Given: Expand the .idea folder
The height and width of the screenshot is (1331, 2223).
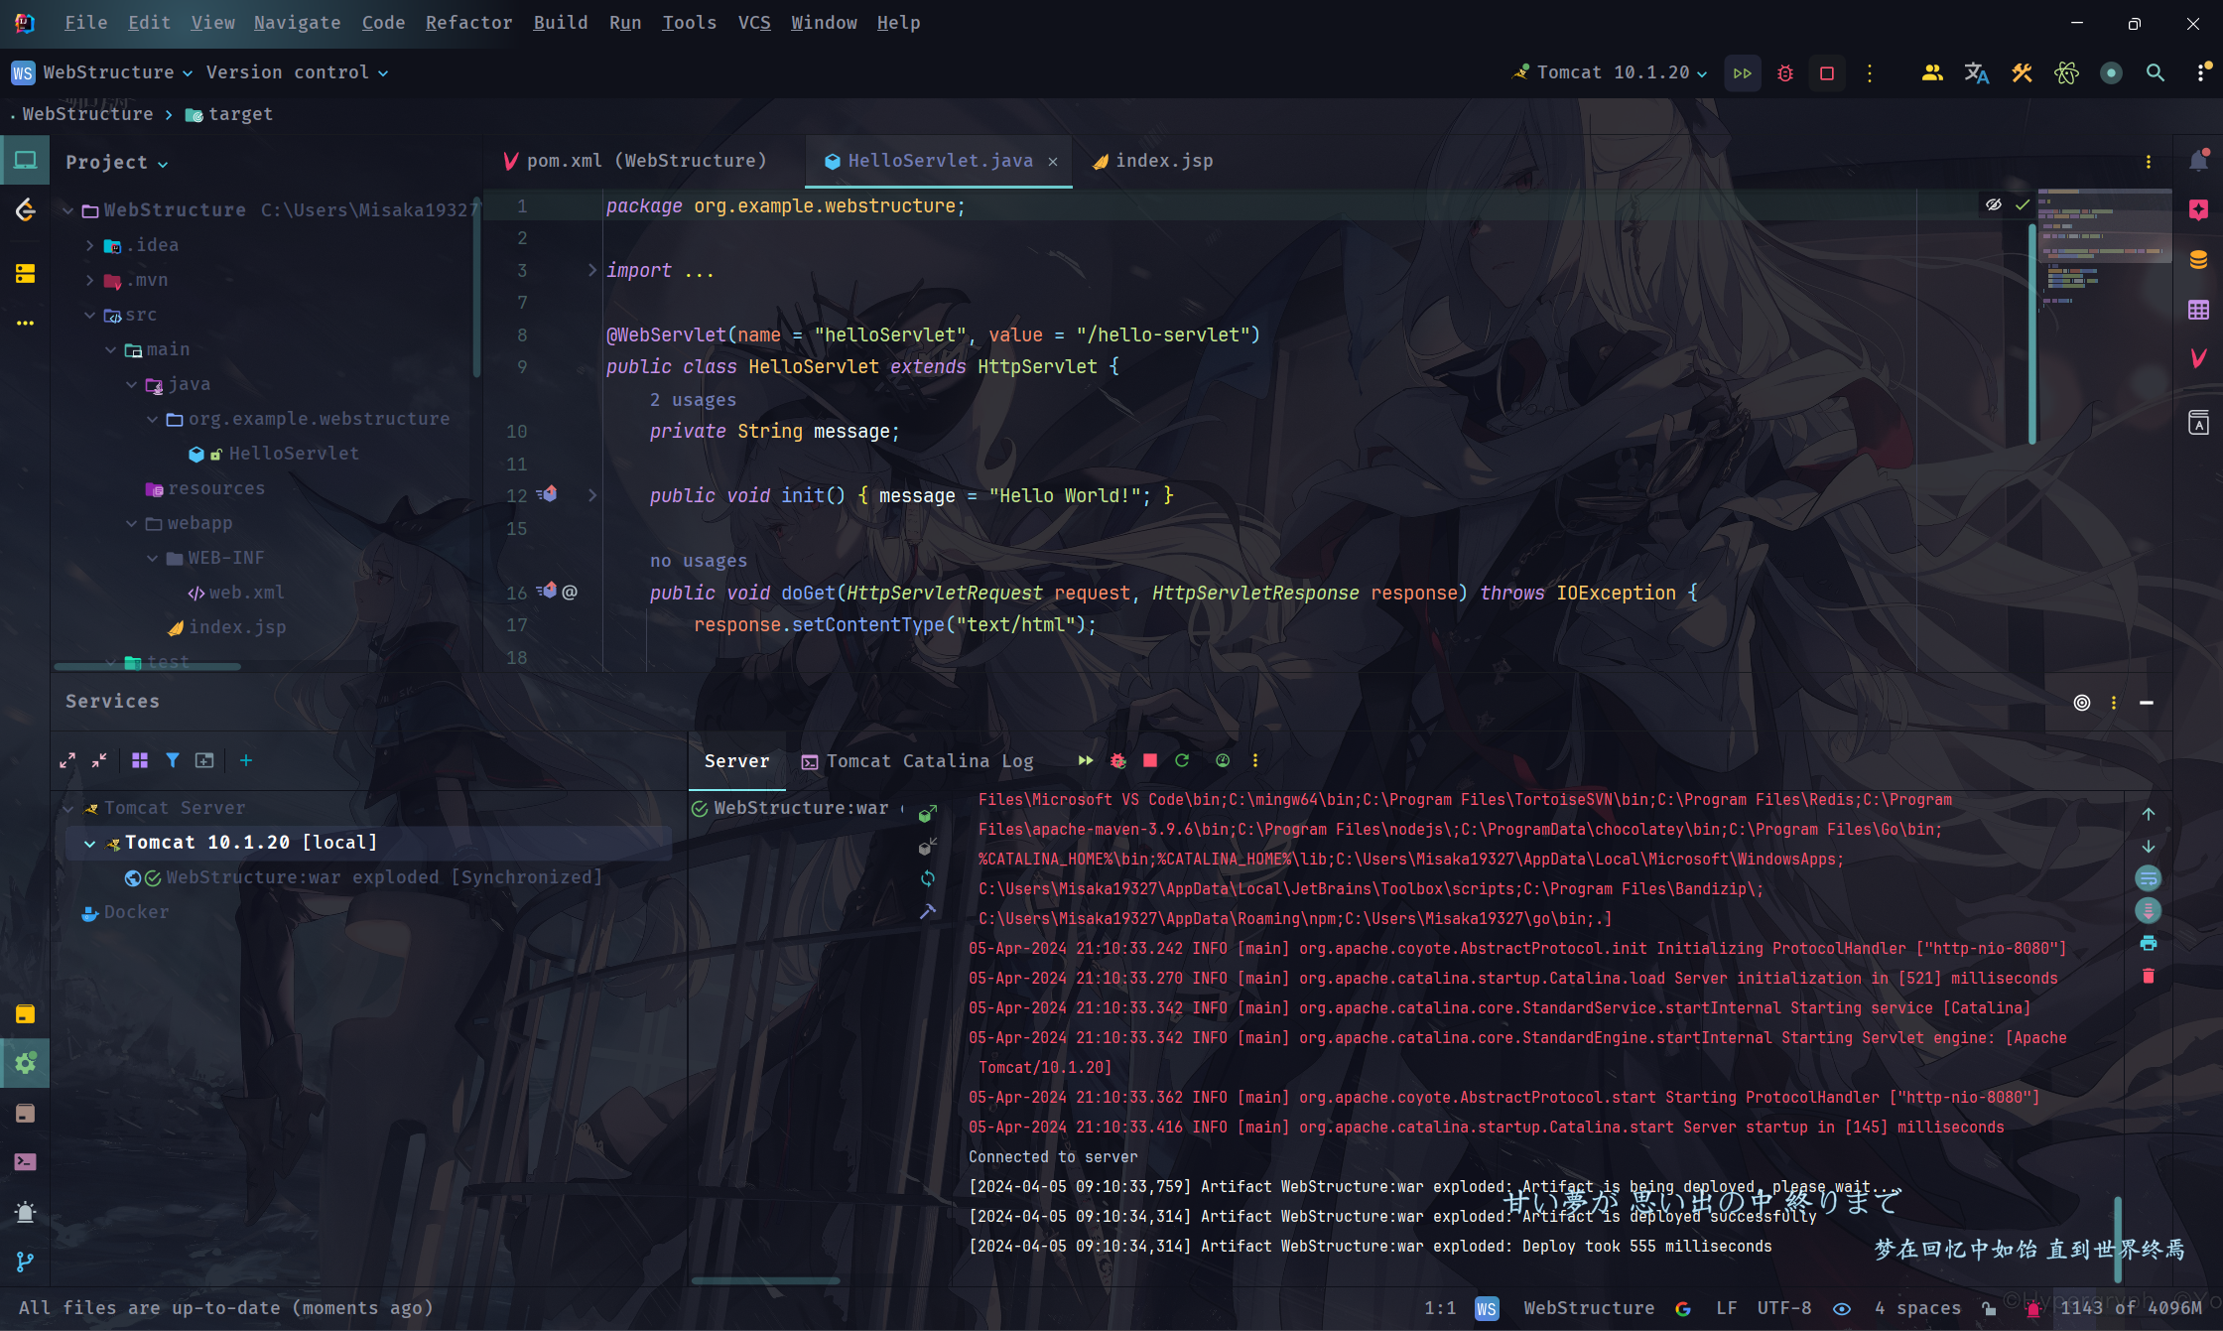Looking at the screenshot, I should click(x=89, y=245).
